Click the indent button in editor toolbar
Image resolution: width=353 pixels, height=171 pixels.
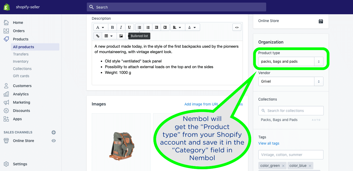coord(165,27)
